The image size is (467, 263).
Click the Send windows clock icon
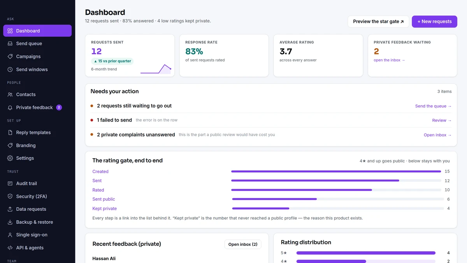[x=10, y=69]
